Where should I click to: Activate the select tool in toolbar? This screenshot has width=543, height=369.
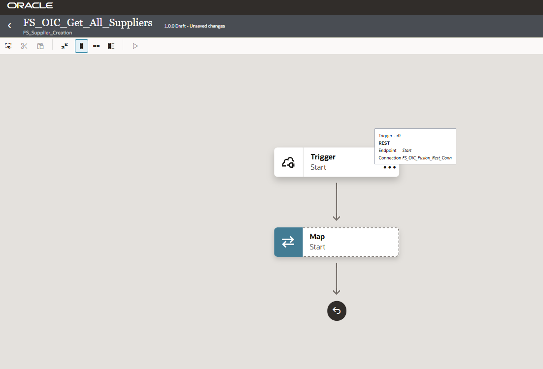8,46
